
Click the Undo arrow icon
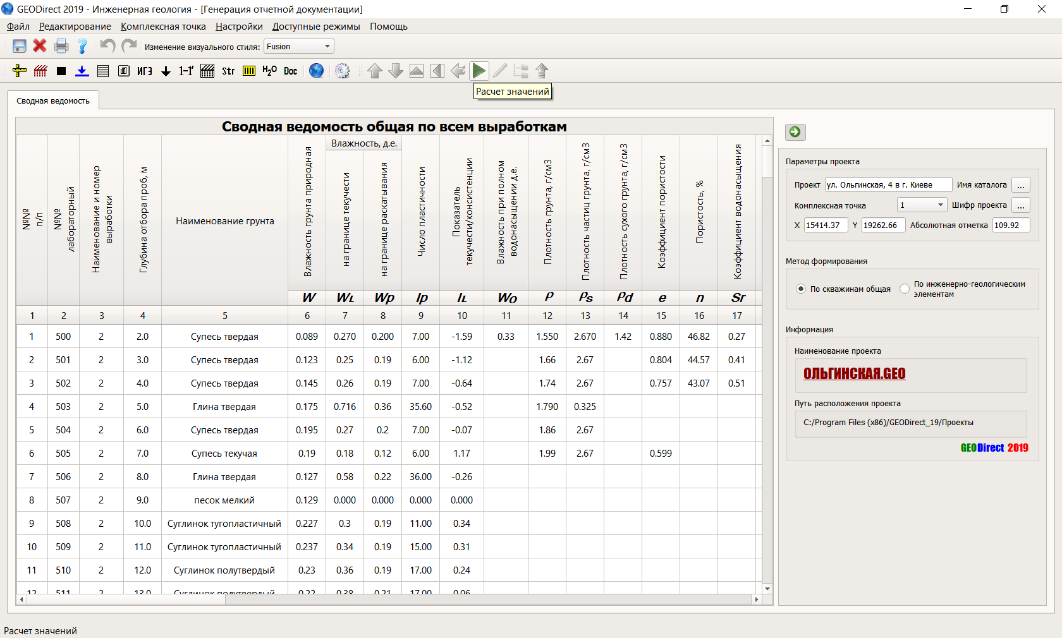point(107,46)
